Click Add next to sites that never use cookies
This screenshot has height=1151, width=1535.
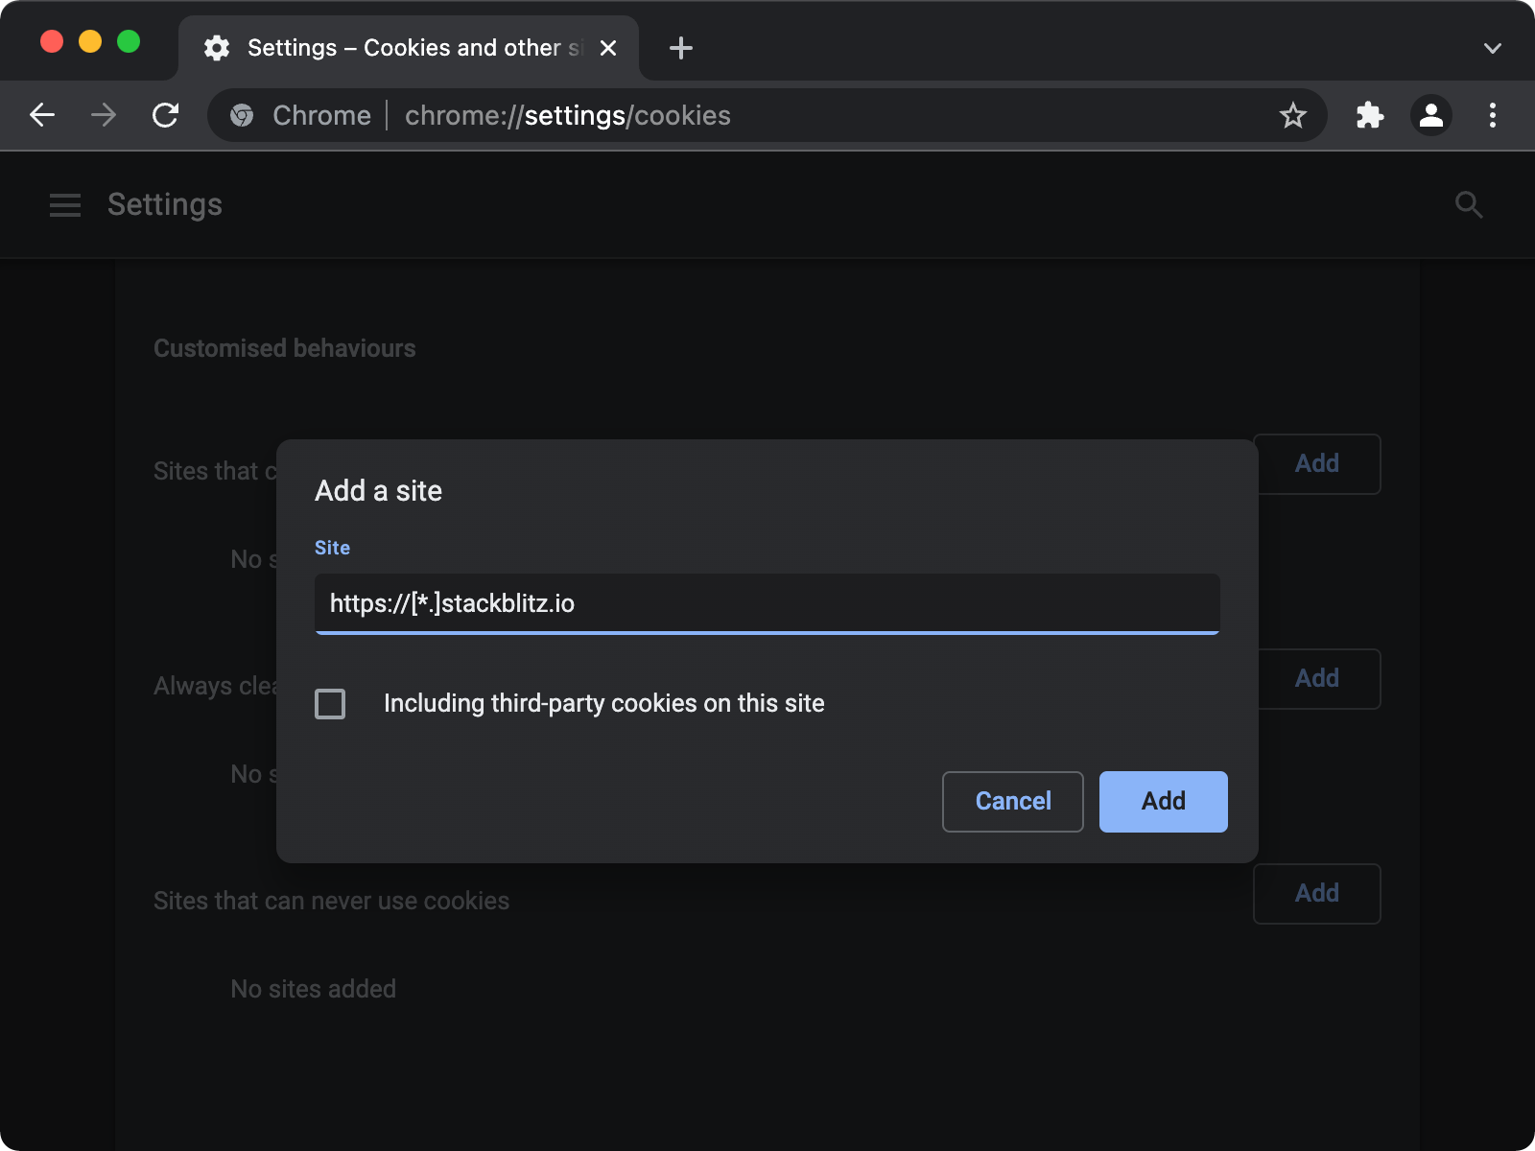tap(1316, 893)
